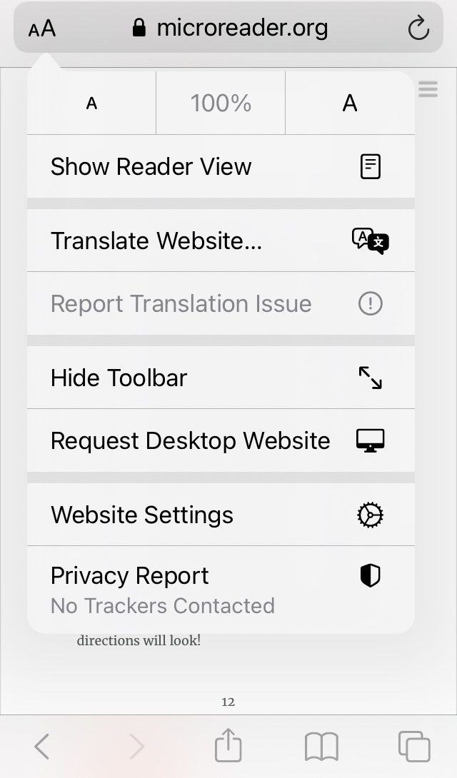Choose Translate Website… option
The height and width of the screenshot is (778, 457).
(x=221, y=241)
